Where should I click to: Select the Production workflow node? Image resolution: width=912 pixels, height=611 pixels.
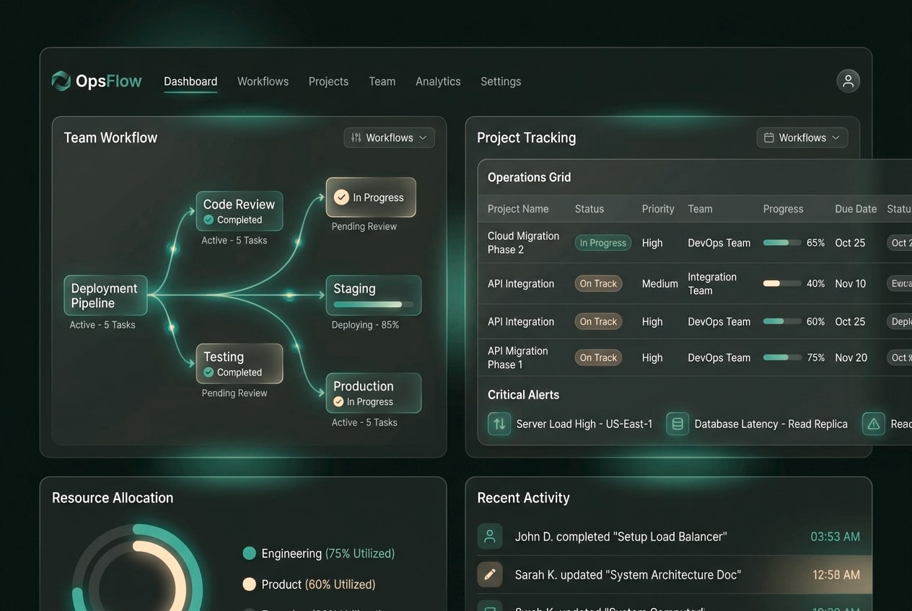tap(373, 393)
